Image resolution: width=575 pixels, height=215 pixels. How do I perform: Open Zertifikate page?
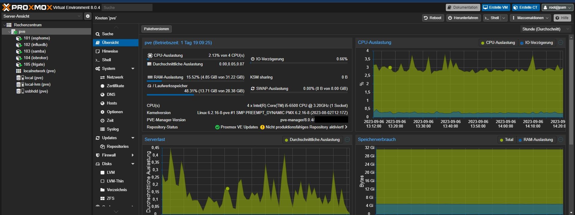pyautogui.click(x=116, y=86)
